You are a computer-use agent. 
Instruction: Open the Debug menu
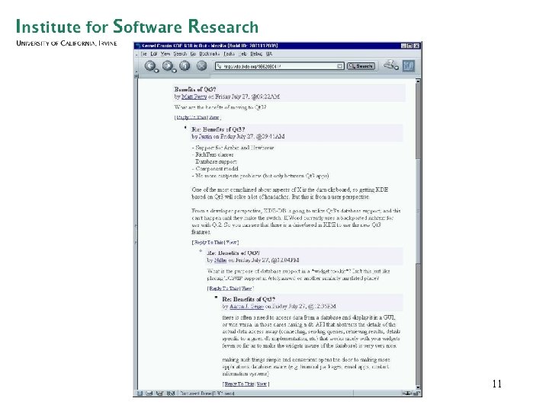click(x=256, y=54)
